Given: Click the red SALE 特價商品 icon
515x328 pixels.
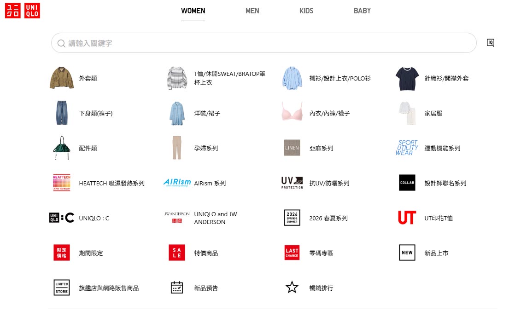Looking at the screenshot, I should pyautogui.click(x=177, y=253).
